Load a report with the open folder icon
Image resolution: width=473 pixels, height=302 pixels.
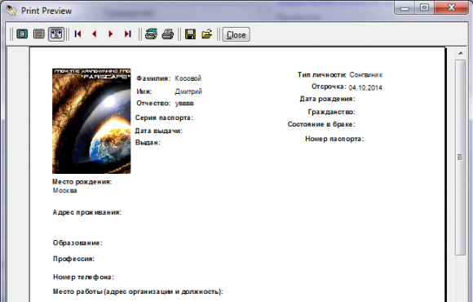pos(207,33)
